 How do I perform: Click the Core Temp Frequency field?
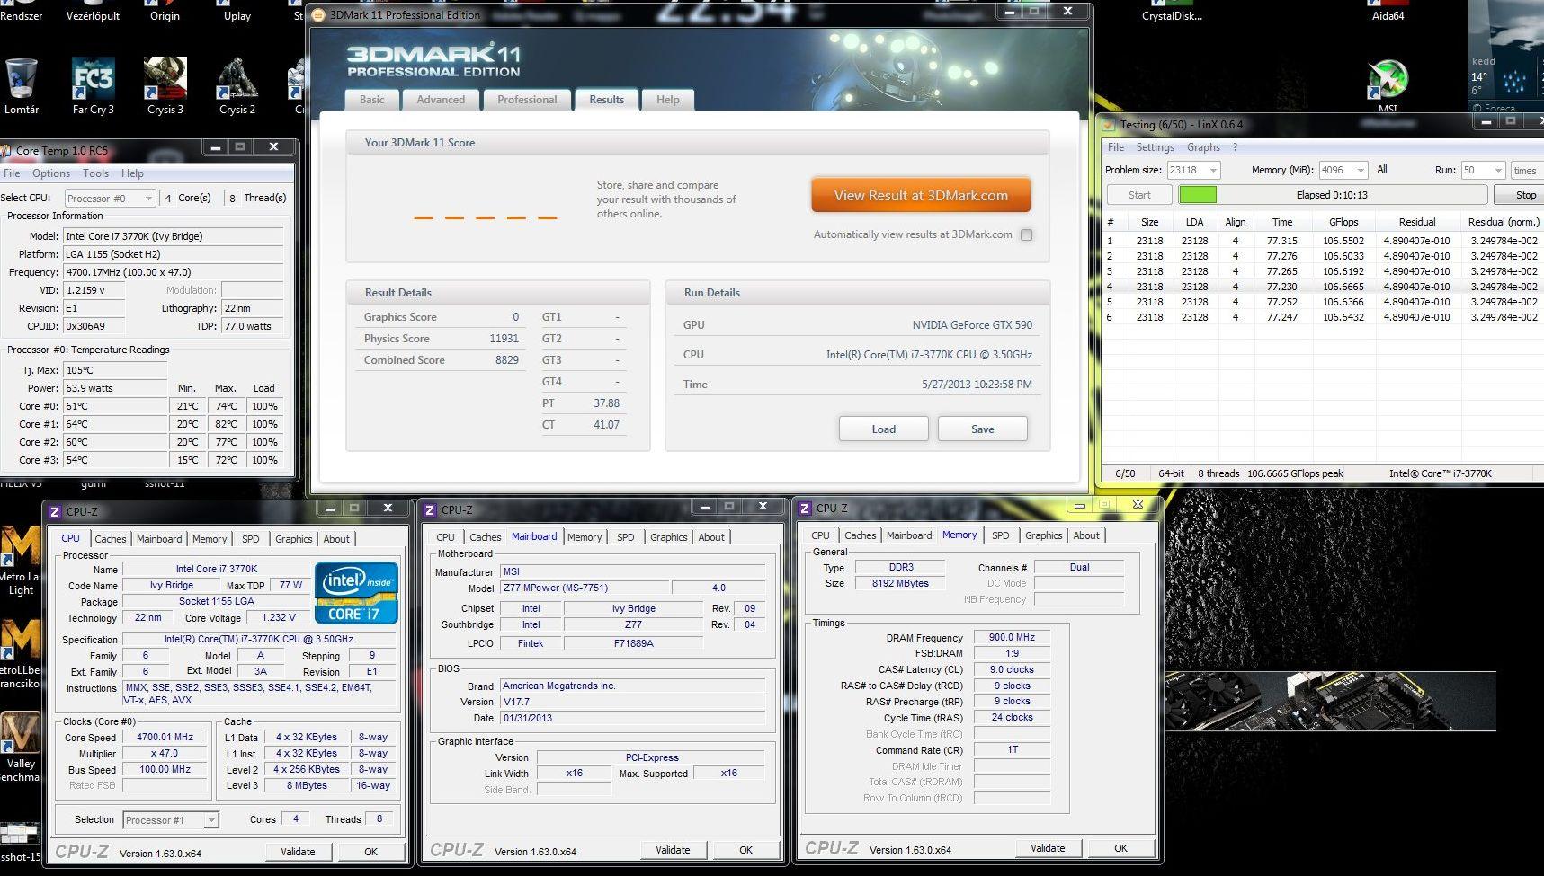174,272
